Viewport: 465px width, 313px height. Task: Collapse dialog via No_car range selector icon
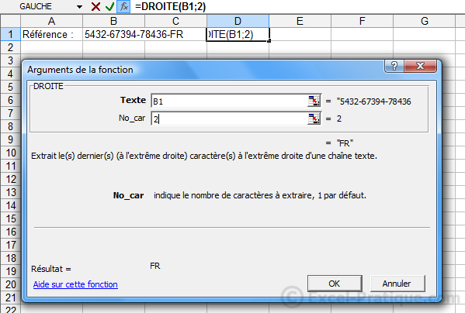(x=314, y=119)
